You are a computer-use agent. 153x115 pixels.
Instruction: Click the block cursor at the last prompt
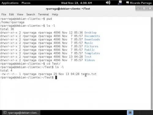click(x=56, y=78)
